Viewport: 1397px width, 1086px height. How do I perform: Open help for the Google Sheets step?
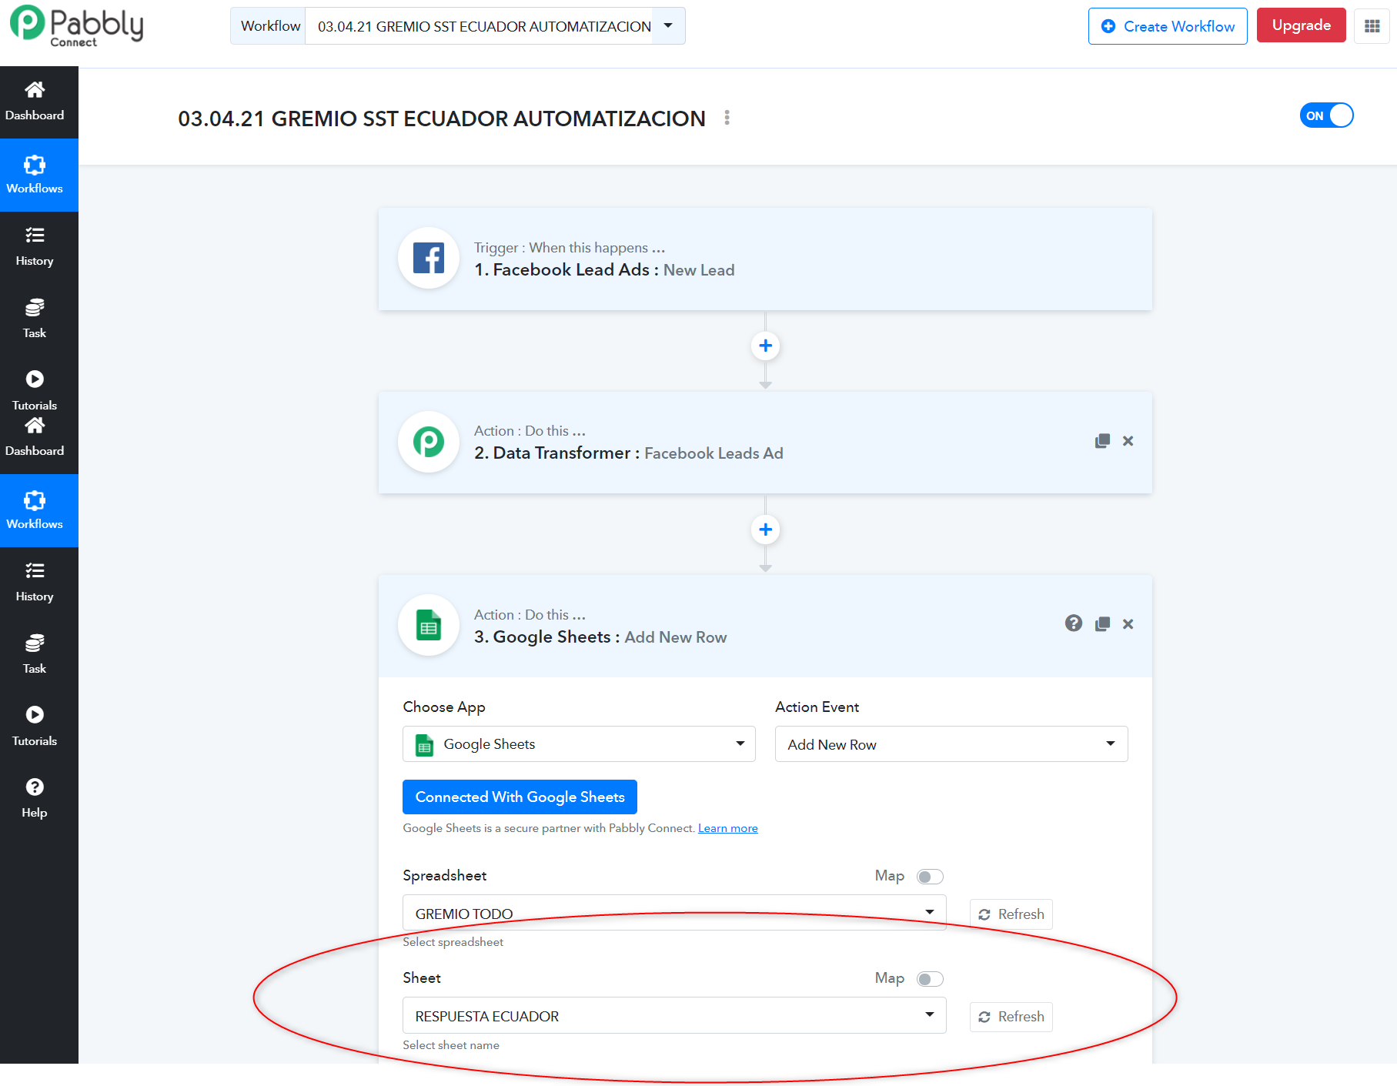pos(1074,623)
